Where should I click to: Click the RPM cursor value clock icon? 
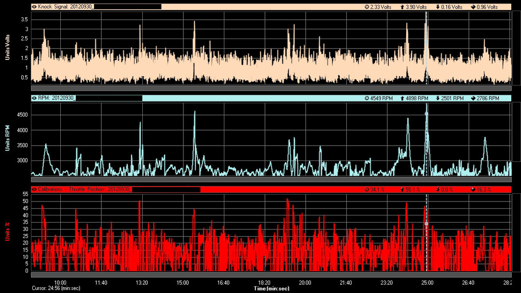tap(367, 98)
